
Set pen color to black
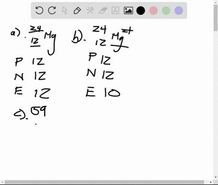coord(141,10)
